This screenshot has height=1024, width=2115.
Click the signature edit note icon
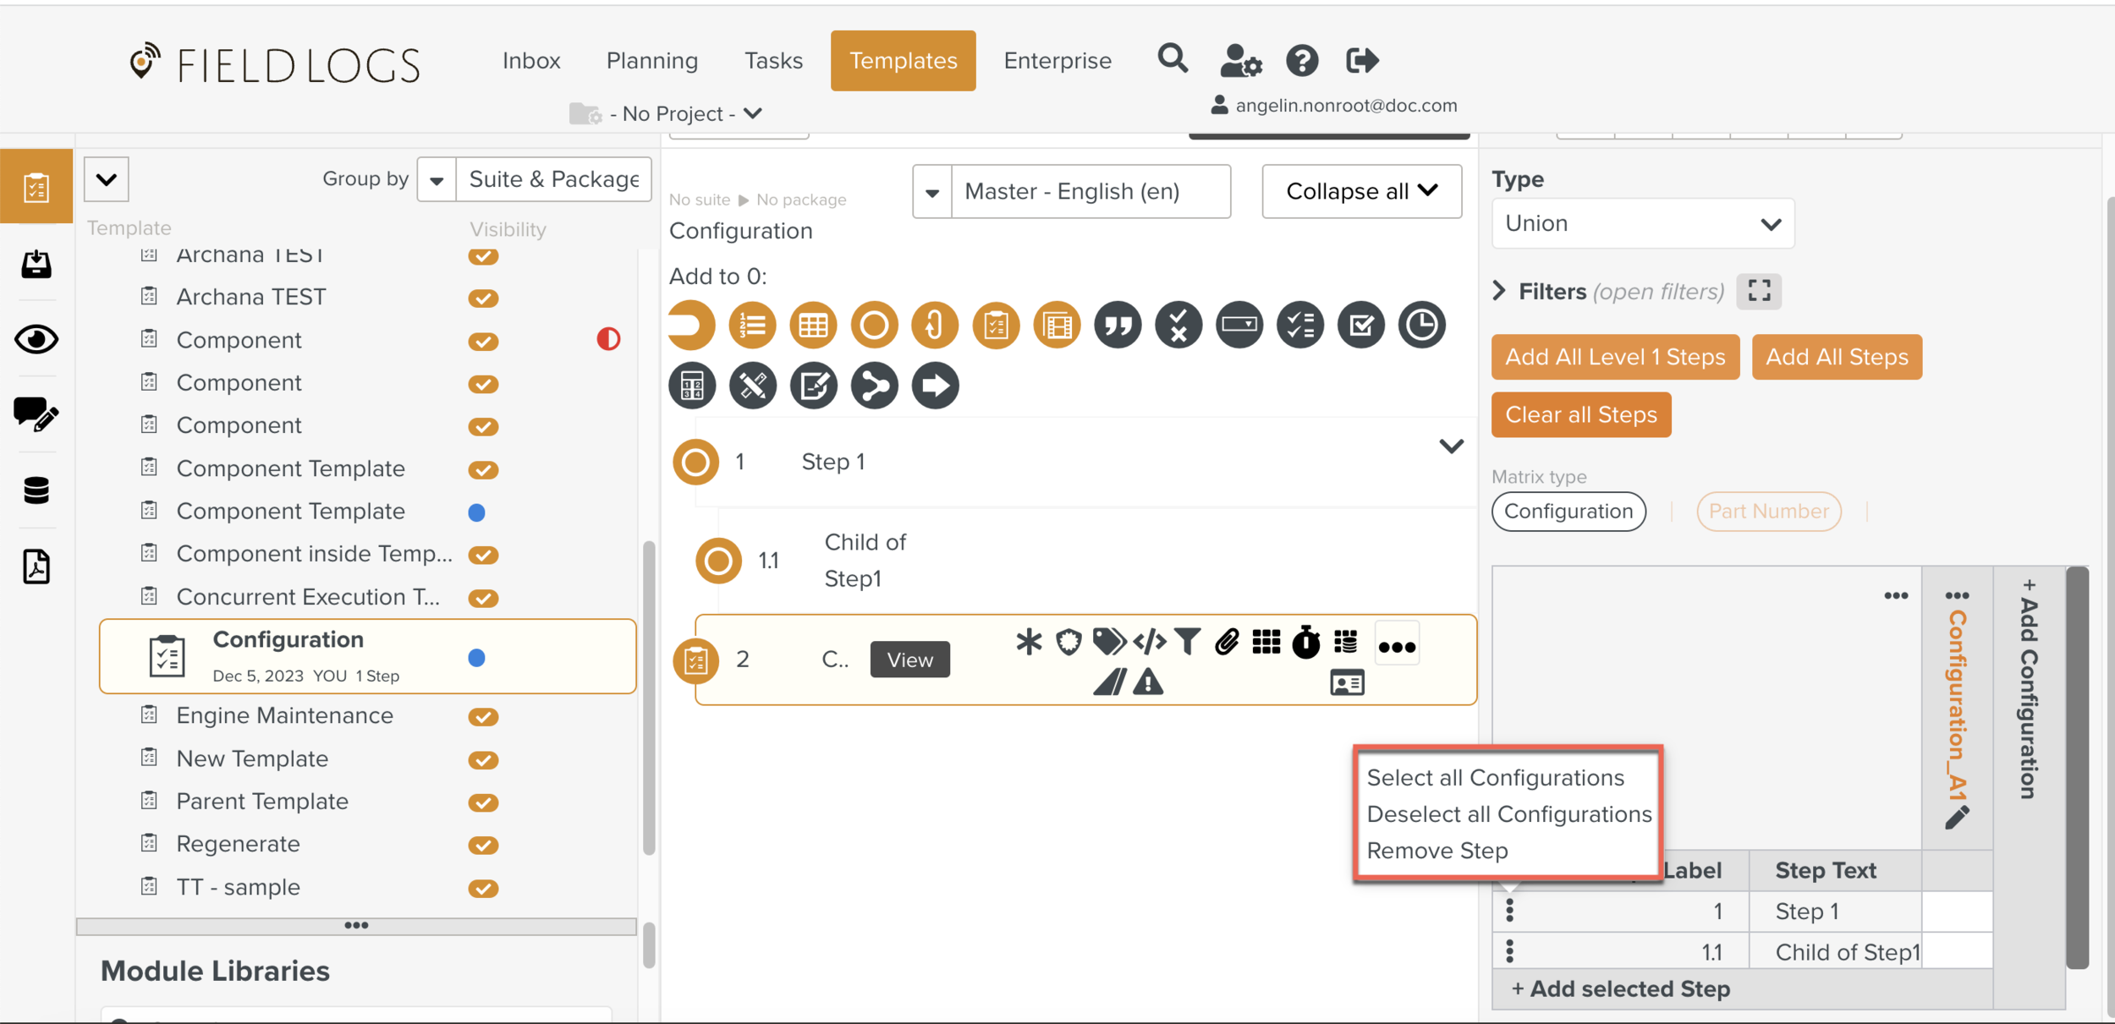point(814,386)
